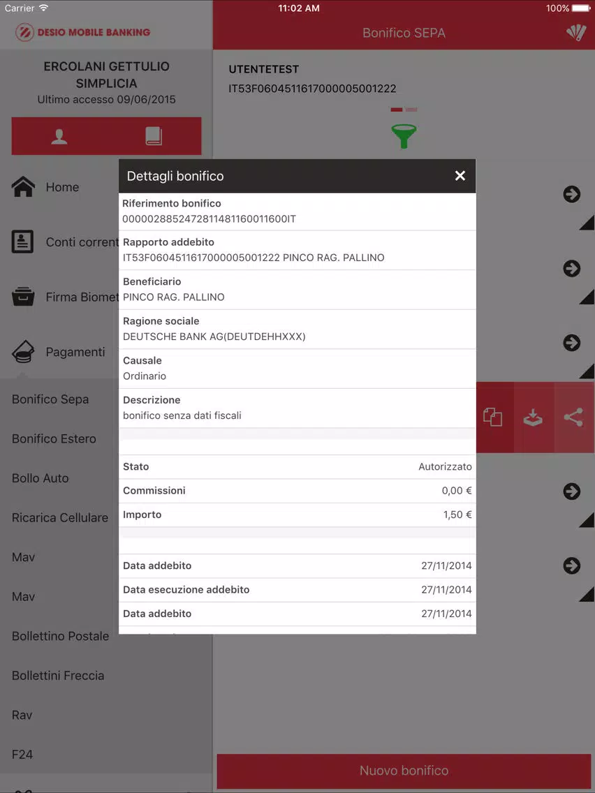Select Bonifico Estero in the submenu
Image resolution: width=595 pixels, height=793 pixels.
54,438
